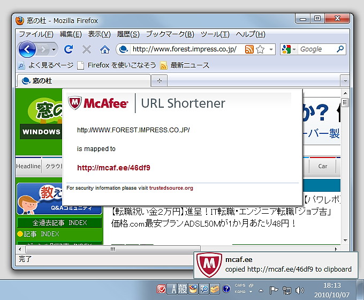Click the Firefox back arrow button
Viewport: 364px width, 300px height.
27,49
